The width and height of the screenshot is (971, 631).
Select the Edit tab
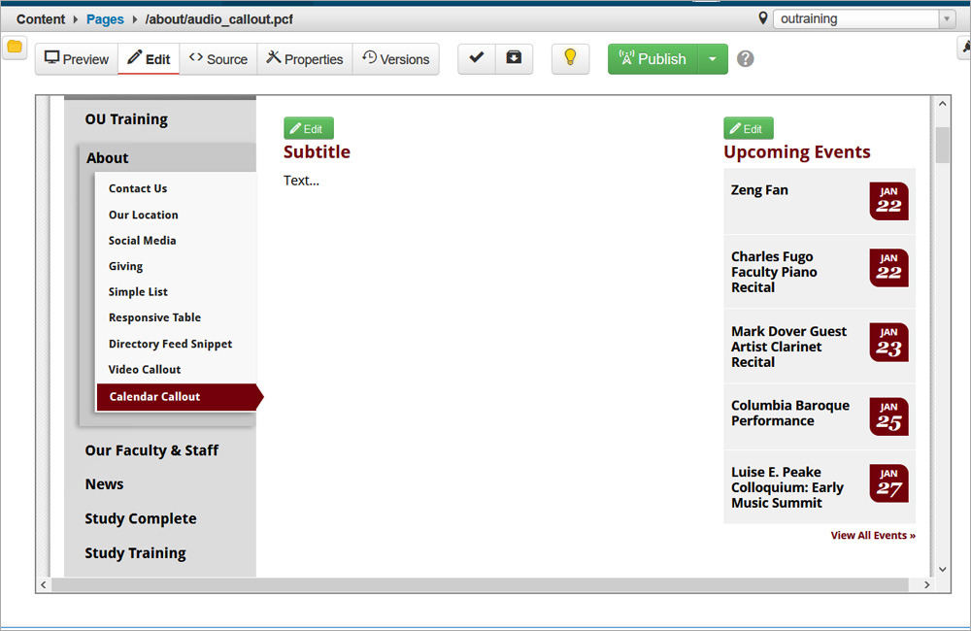[x=149, y=59]
